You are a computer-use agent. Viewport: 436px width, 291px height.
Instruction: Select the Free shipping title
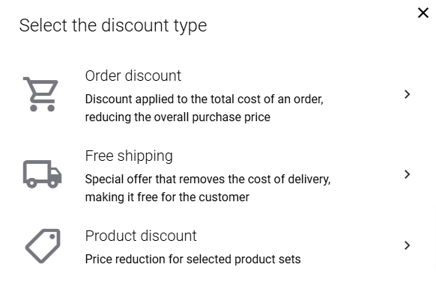point(129,156)
